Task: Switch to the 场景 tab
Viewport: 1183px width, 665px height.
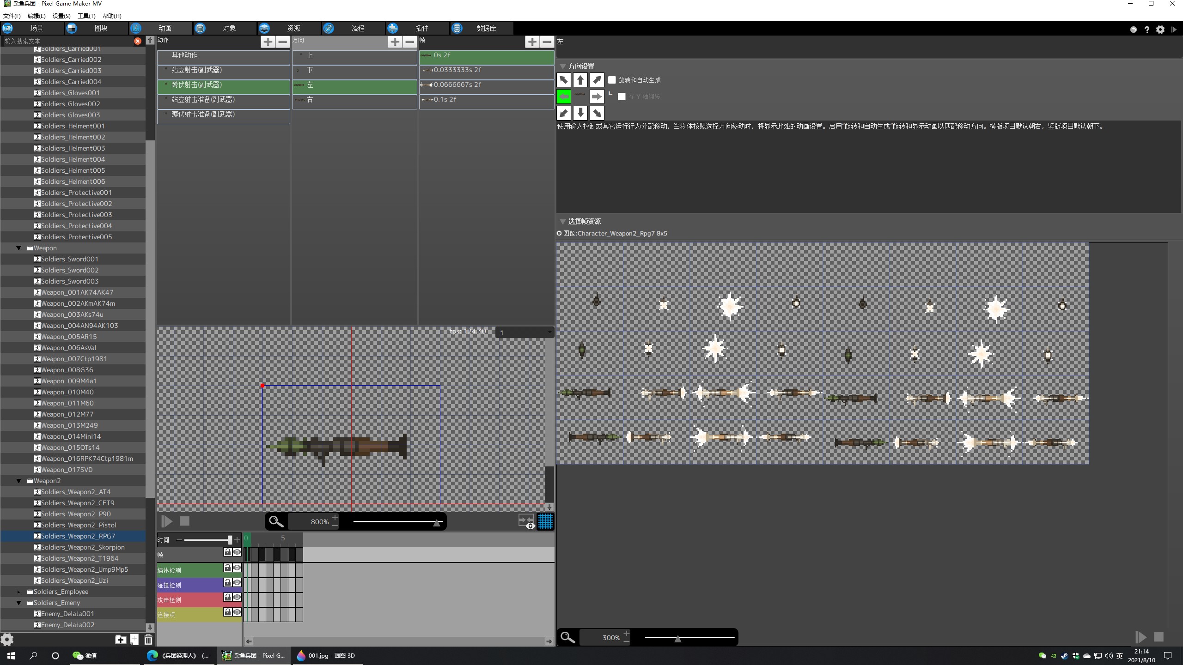Action: (32, 28)
